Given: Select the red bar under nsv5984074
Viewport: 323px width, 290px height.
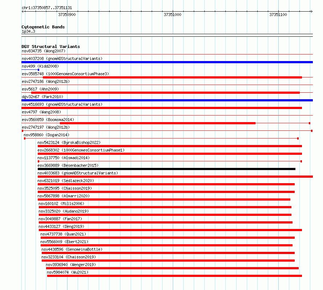Looking at the screenshot, I should click(175, 276).
